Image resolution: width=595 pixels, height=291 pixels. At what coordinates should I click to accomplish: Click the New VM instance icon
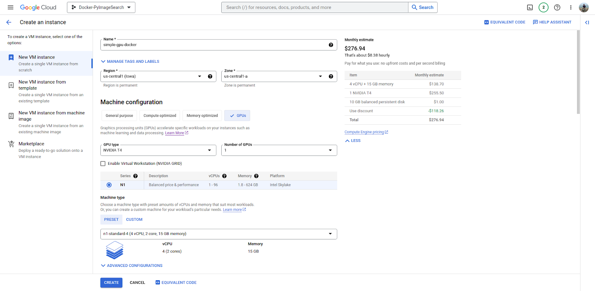point(11,58)
